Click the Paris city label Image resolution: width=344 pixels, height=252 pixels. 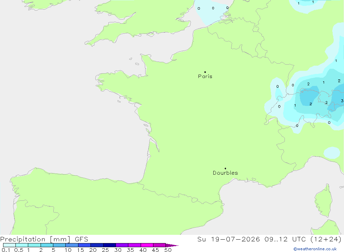pos(205,76)
